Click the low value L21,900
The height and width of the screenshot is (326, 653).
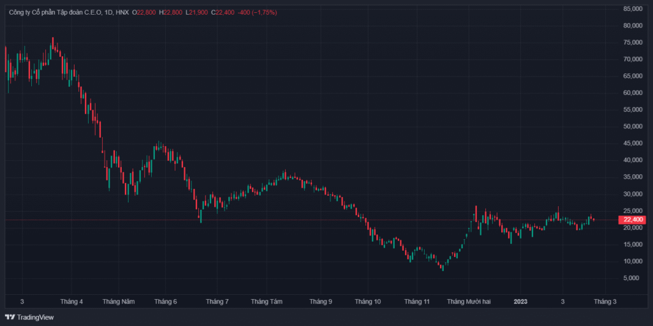(196, 13)
